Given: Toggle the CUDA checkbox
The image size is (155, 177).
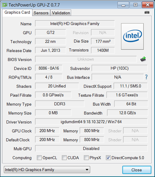Looking at the screenshot, I should pyautogui.click(x=64, y=158).
